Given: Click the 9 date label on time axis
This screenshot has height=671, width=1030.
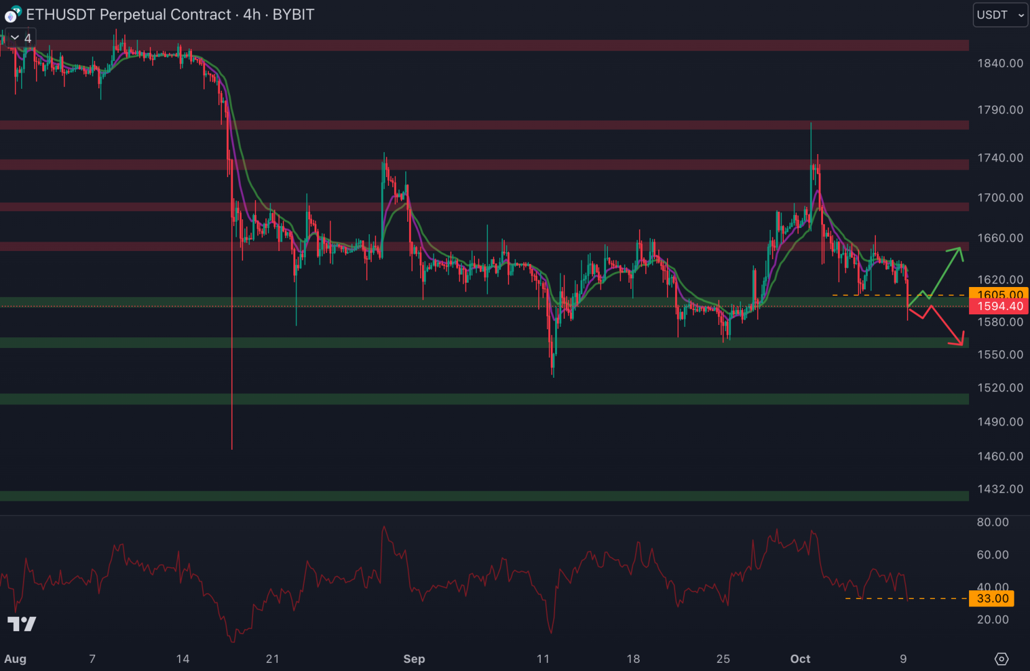Looking at the screenshot, I should coord(903,659).
